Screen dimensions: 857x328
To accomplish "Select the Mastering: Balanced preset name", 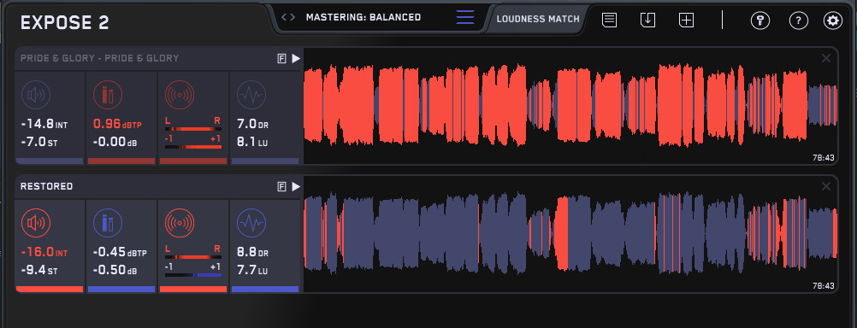I will point(363,17).
